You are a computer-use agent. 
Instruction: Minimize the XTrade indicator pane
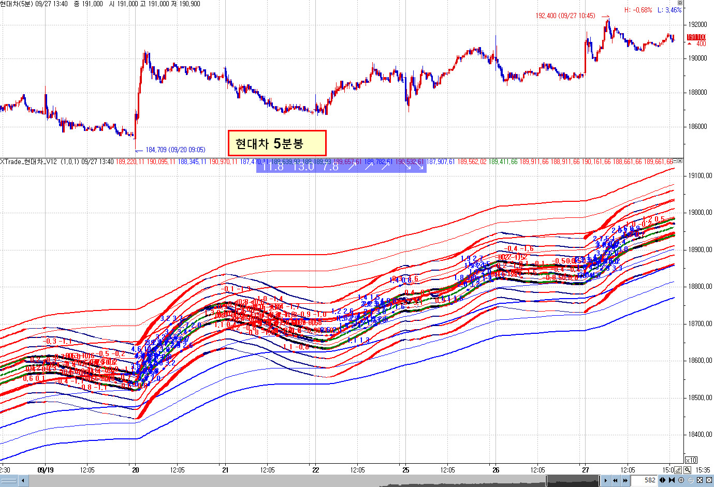click(x=675, y=161)
